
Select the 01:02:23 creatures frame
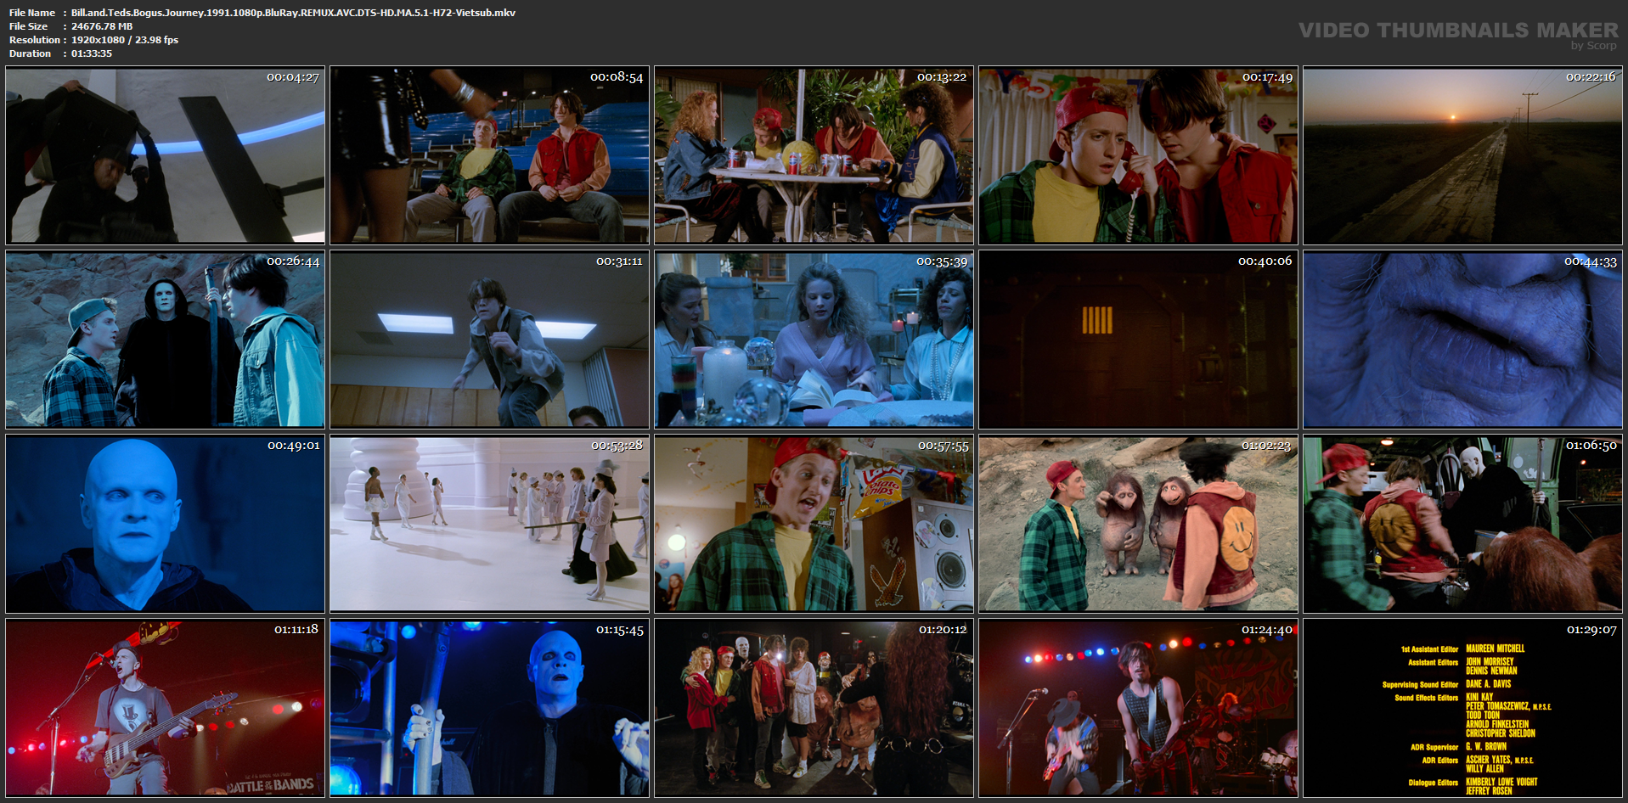pyautogui.click(x=1139, y=524)
